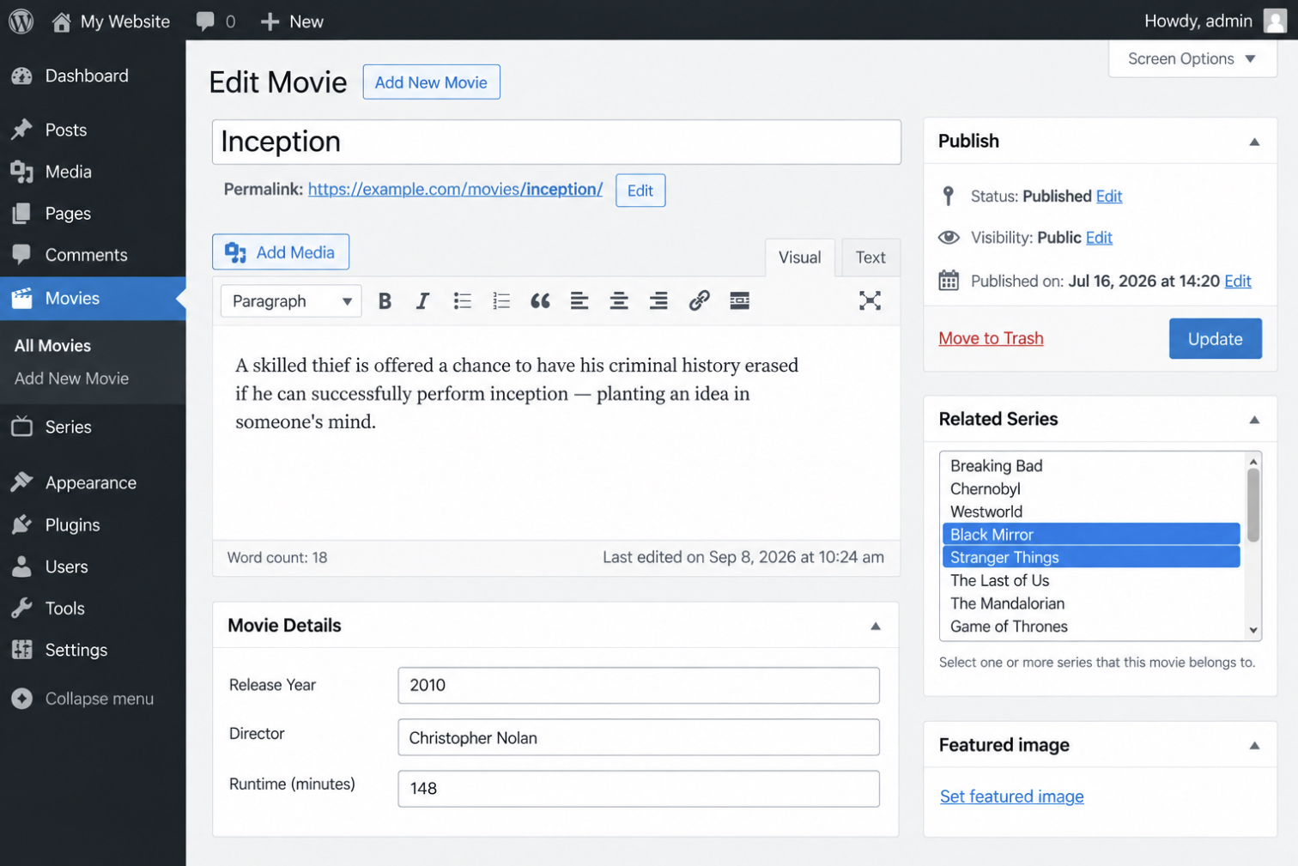Click Set featured image link
The width and height of the screenshot is (1298, 866).
click(1011, 796)
